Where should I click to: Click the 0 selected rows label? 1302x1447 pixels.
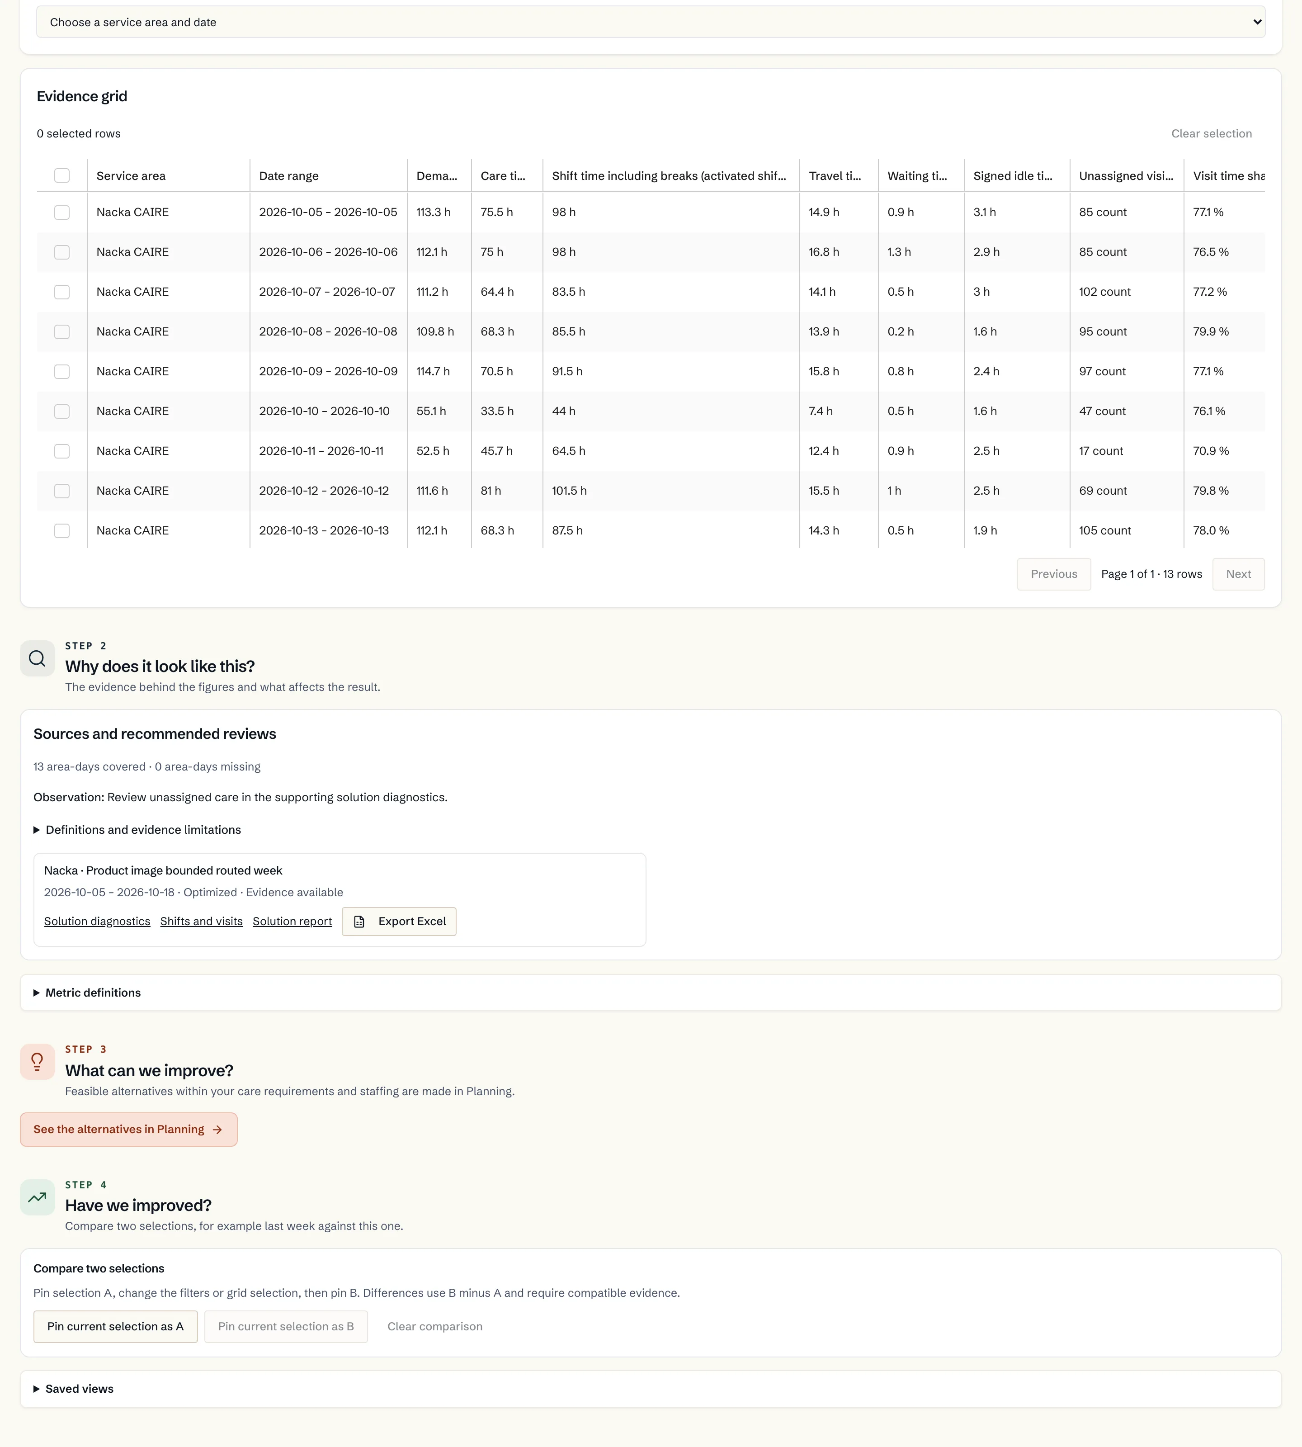79,134
